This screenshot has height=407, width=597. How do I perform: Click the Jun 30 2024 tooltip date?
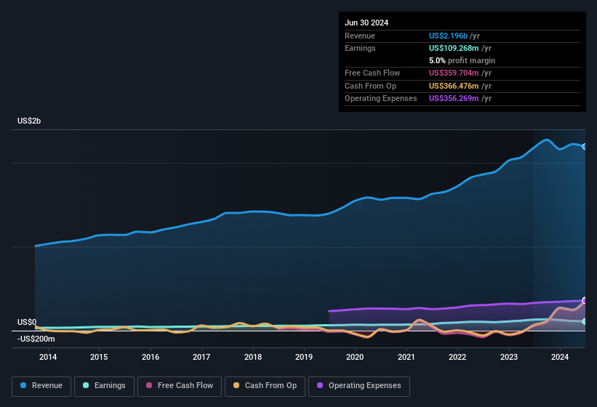[366, 23]
